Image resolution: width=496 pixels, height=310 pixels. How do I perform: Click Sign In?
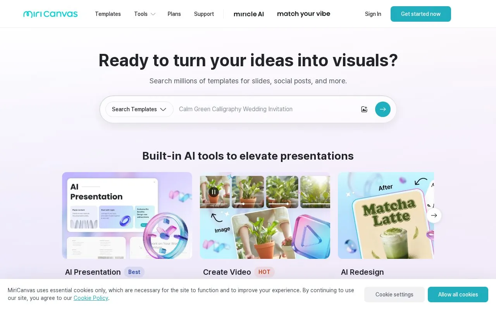(x=373, y=14)
